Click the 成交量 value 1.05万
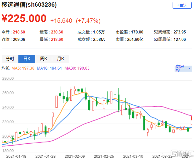196x159 pixels. [99, 32]
